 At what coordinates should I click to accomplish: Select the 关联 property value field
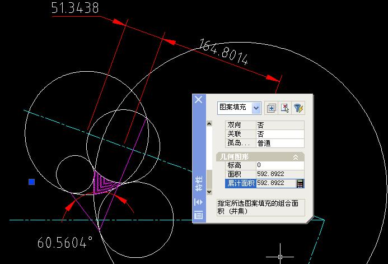[x=280, y=134]
